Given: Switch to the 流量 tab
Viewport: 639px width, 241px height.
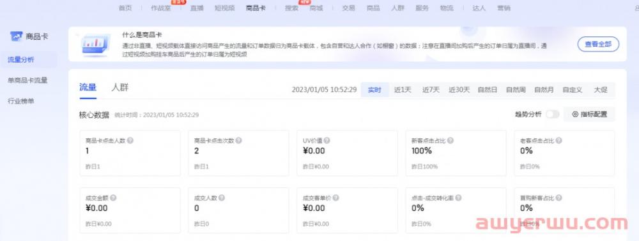Looking at the screenshot, I should (x=88, y=87).
